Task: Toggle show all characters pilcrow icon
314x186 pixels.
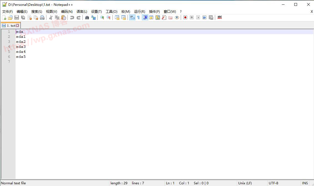Action: [138, 18]
